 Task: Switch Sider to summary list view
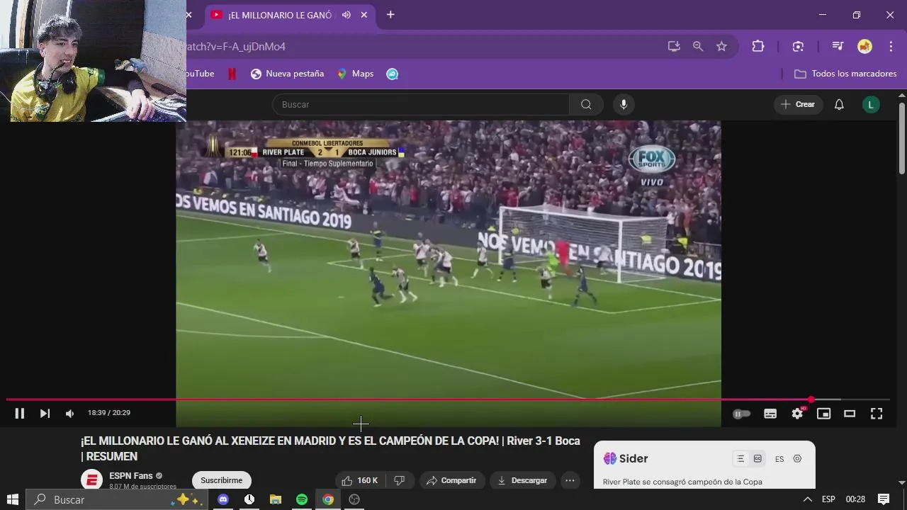[x=740, y=459]
